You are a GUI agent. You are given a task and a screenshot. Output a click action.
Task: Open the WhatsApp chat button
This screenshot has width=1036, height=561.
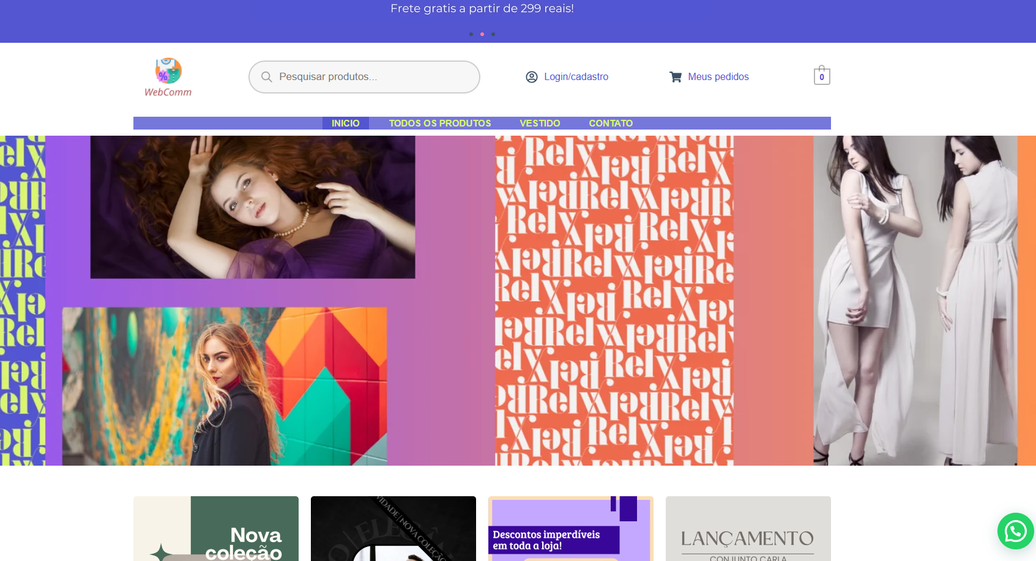pyautogui.click(x=1015, y=530)
